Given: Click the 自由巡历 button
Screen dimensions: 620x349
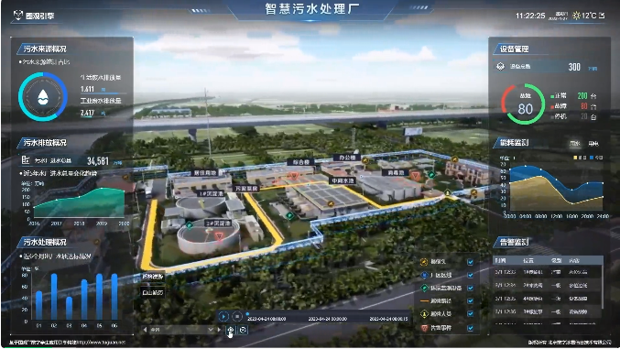Looking at the screenshot, I should 153,292.
